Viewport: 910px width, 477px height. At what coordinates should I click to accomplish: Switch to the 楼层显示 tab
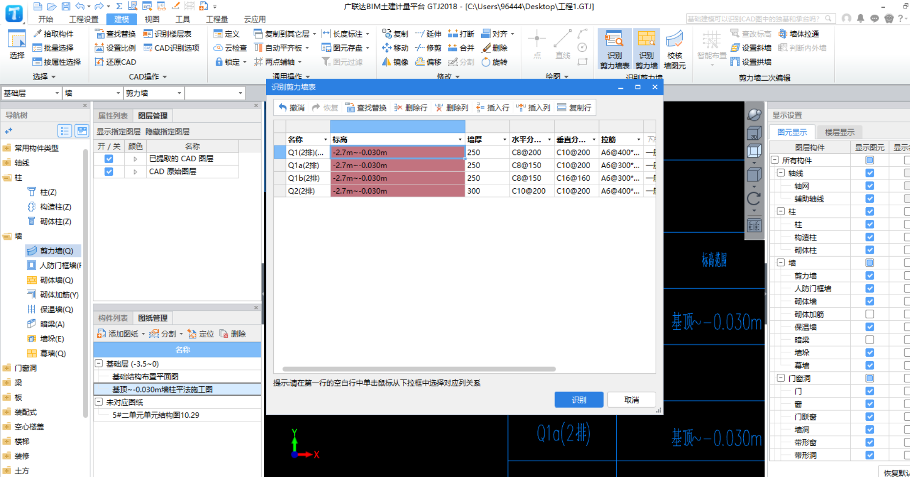[x=840, y=132]
